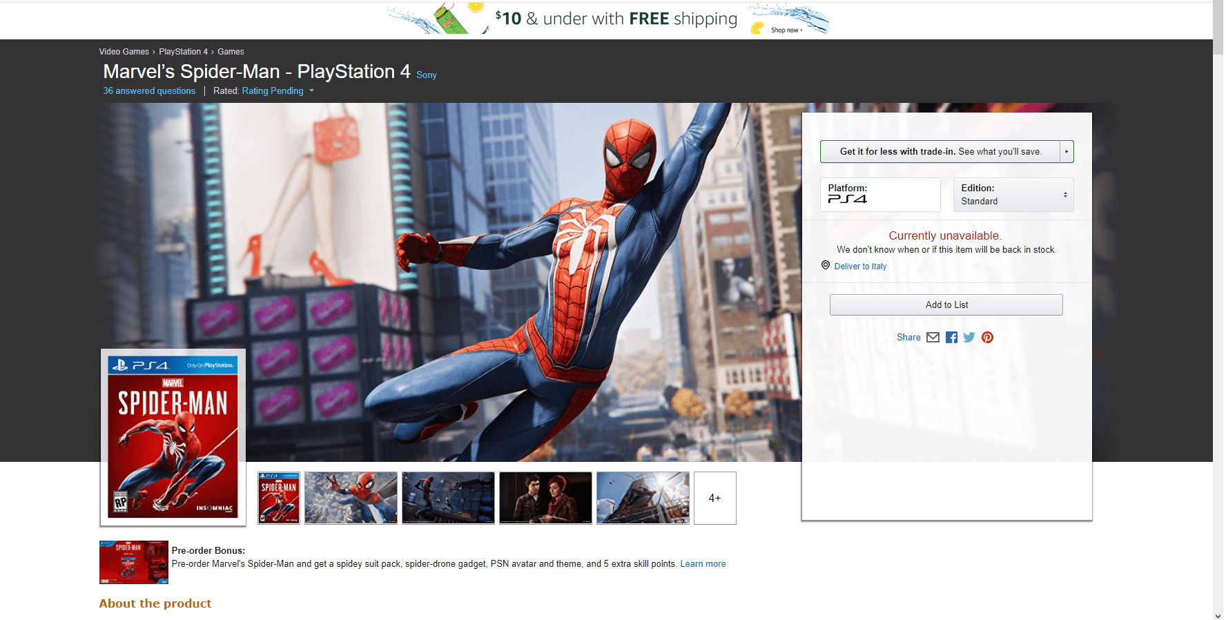Change delivery location from Italy
This screenshot has width=1226, height=620.
[860, 267]
